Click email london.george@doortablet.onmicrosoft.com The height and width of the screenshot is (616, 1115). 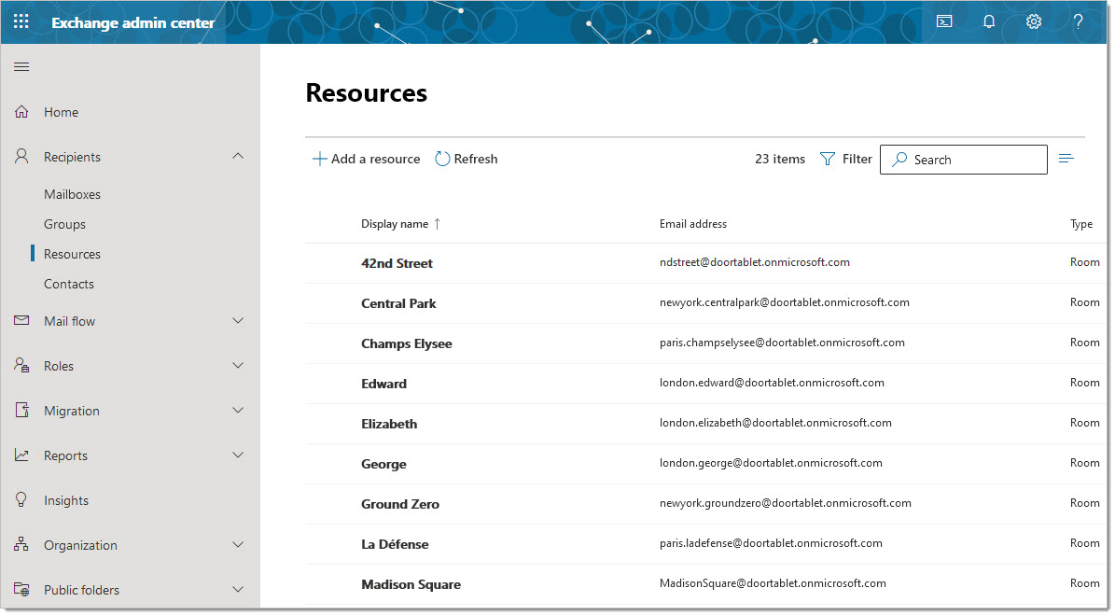point(773,463)
